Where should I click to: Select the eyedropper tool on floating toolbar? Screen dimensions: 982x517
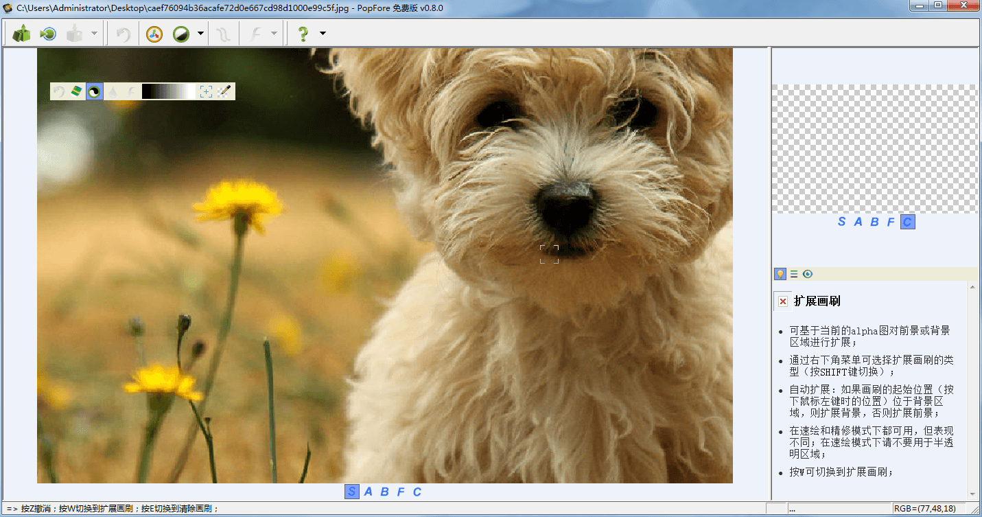224,91
